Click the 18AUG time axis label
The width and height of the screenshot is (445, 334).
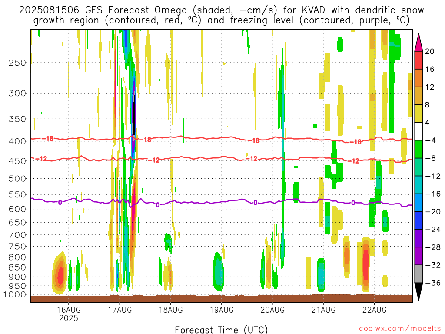pos(170,310)
